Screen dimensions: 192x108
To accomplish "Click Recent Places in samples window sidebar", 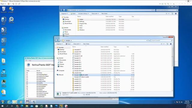I will (63, 54).
